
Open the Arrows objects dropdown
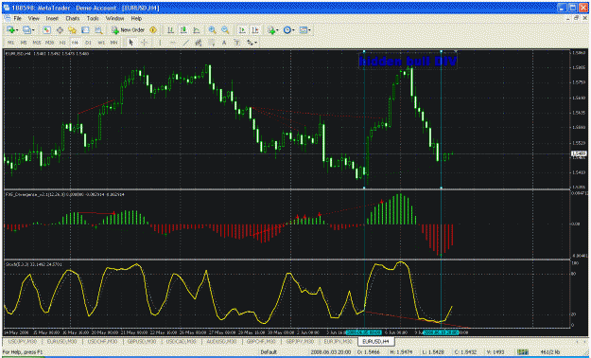(252, 43)
